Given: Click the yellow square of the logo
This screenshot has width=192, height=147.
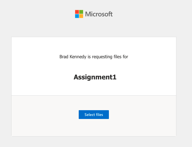Looking at the screenshot, I should [81, 16].
